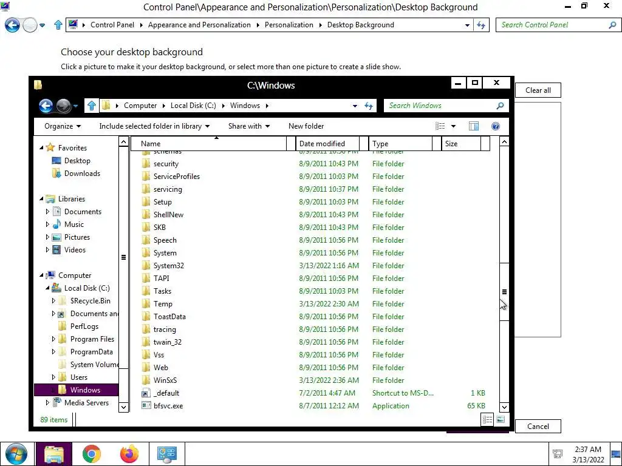622x466 pixels.
Task: Go up one level in C:\Windows explorer
Action: (92, 106)
